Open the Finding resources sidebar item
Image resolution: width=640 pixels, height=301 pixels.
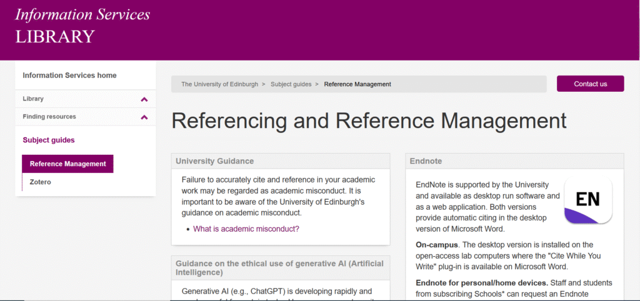pos(49,117)
